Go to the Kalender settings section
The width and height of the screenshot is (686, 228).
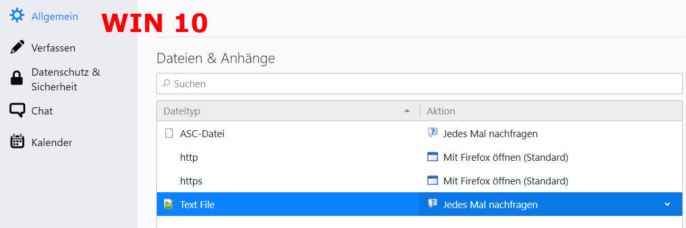click(52, 142)
